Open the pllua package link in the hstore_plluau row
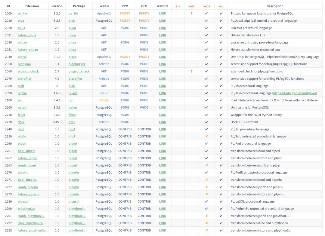 (72, 50)
